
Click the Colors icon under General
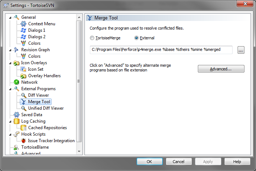(x=23, y=43)
